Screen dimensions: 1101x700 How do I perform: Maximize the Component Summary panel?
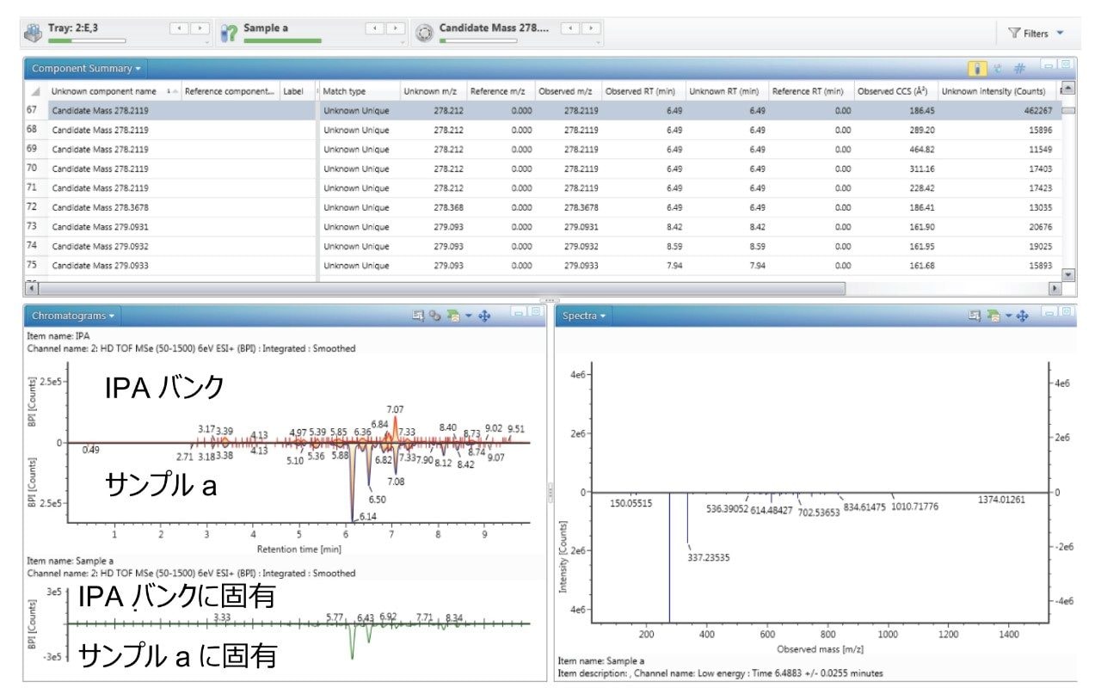point(1065,64)
